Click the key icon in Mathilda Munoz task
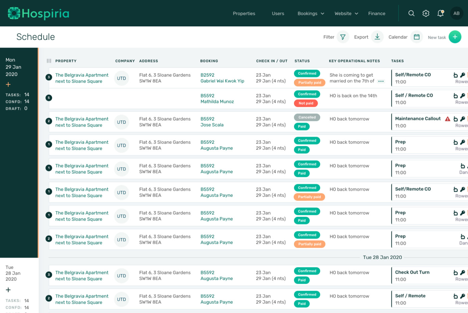Image resolution: width=468 pixels, height=313 pixels. [x=462, y=96]
